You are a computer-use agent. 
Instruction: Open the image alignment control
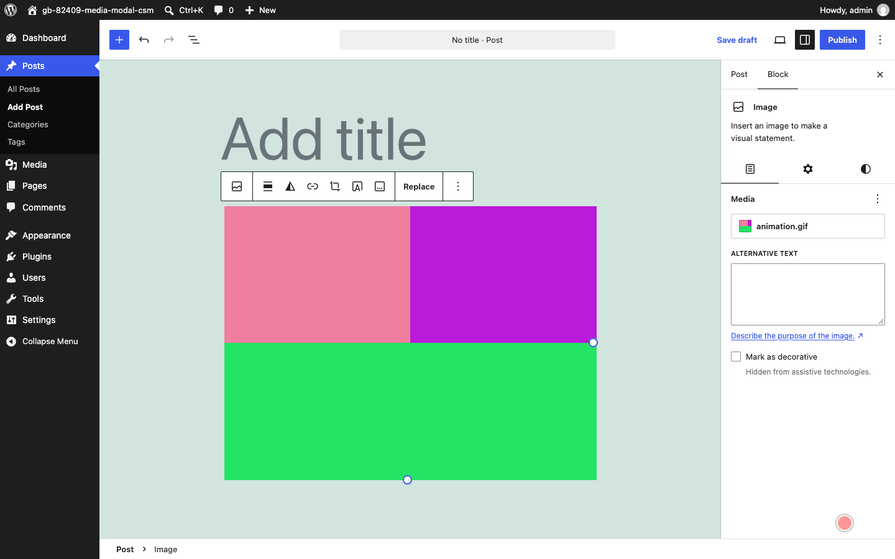click(x=268, y=186)
